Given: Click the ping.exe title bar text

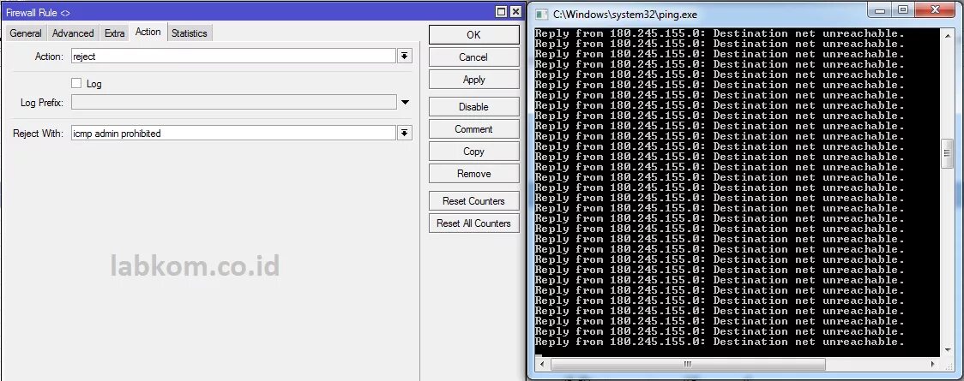Looking at the screenshot, I should (x=625, y=14).
